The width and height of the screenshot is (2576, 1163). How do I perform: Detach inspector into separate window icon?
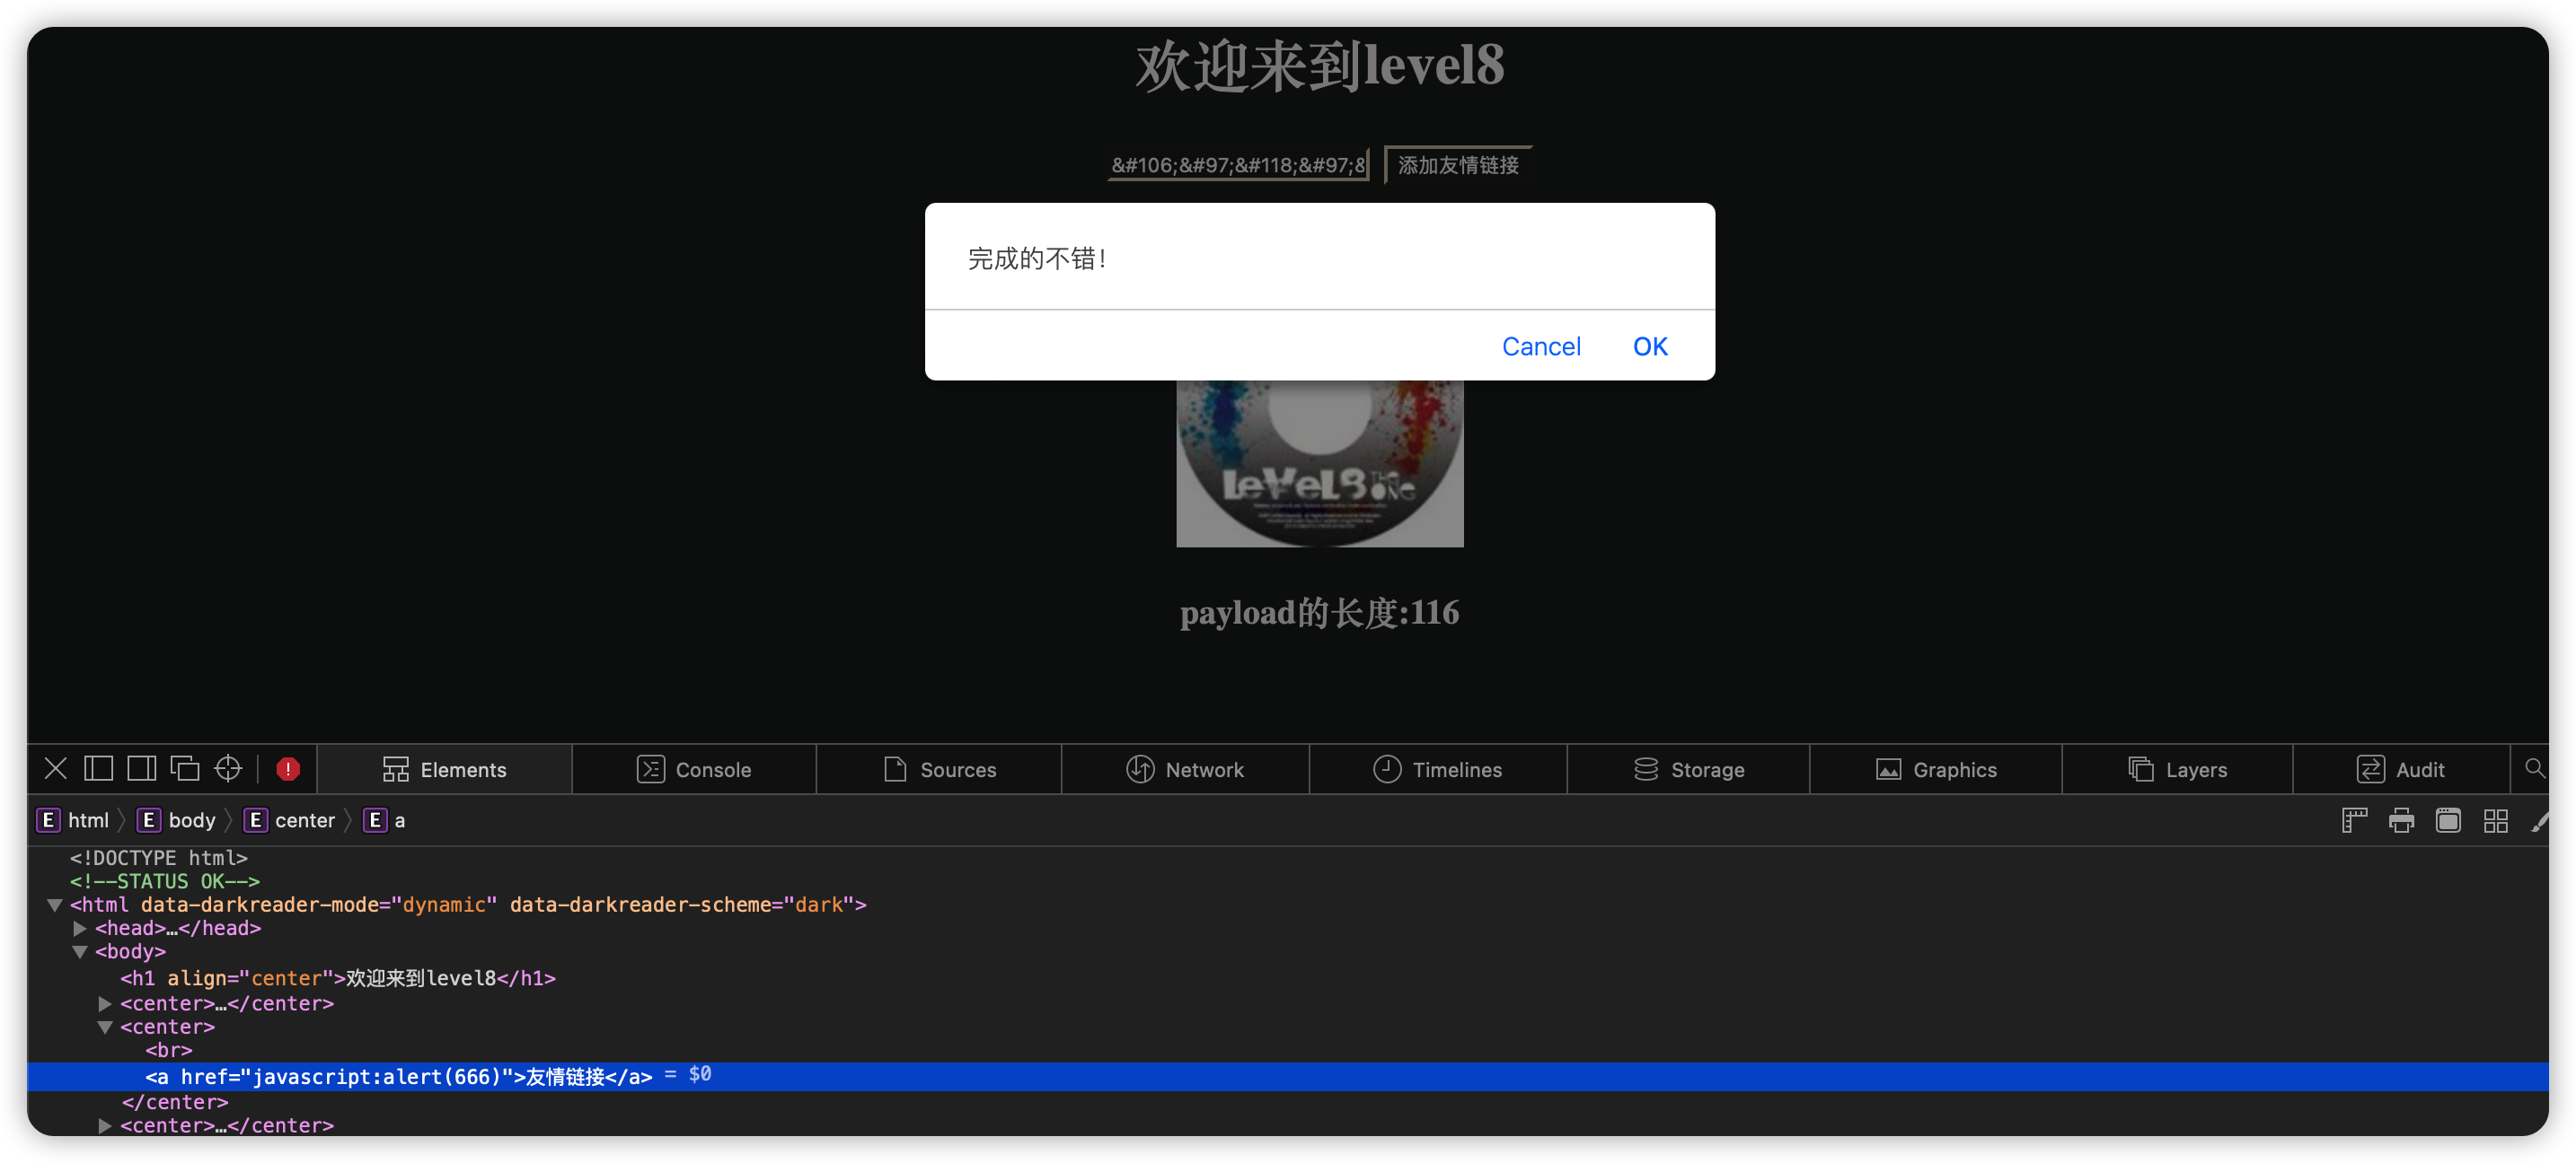(x=185, y=768)
